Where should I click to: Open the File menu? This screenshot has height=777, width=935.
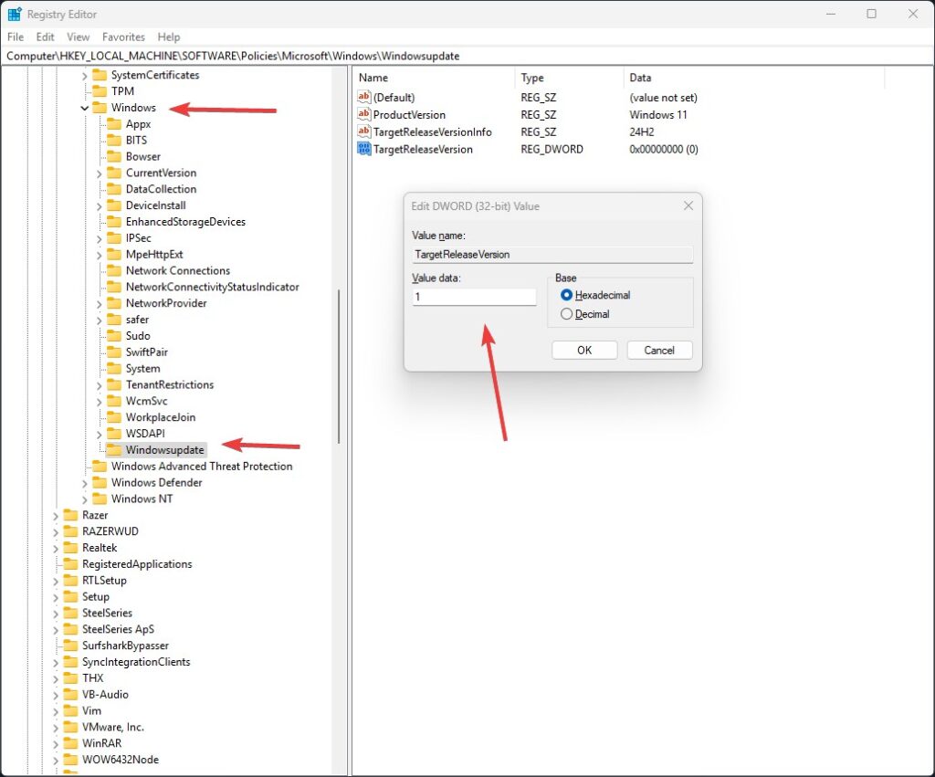click(16, 37)
